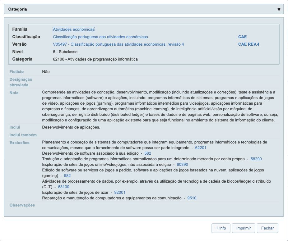288x241 pixels.
Task: Click the 'Família' row label
Action: pyautogui.click(x=20, y=29)
